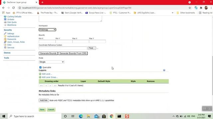Click Add link metadata button
Image resolution: width=213 pixels, height=119 pixels.
(44, 100)
